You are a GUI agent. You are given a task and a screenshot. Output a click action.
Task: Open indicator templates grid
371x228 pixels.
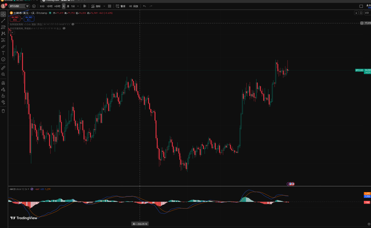point(110,6)
